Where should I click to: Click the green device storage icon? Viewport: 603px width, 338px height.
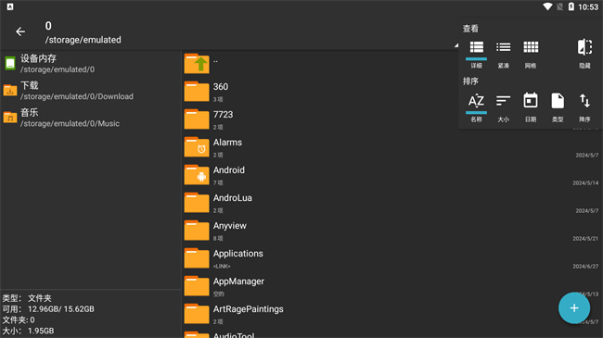(10, 63)
